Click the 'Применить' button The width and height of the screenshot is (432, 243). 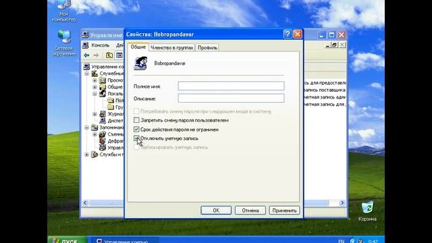click(x=284, y=210)
